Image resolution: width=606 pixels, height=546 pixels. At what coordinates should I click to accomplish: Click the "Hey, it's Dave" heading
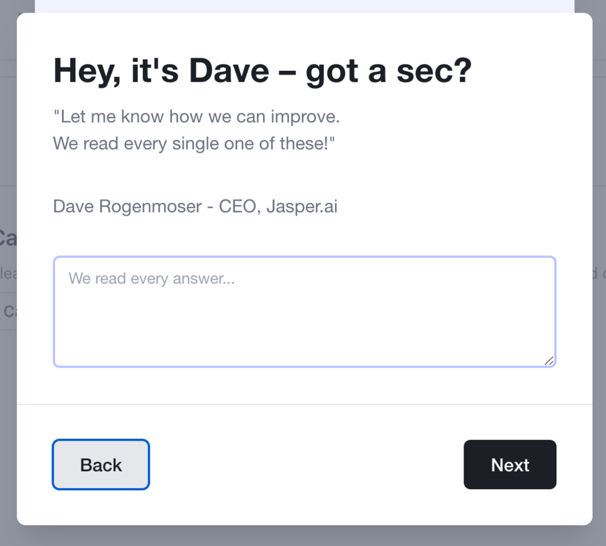pos(262,71)
